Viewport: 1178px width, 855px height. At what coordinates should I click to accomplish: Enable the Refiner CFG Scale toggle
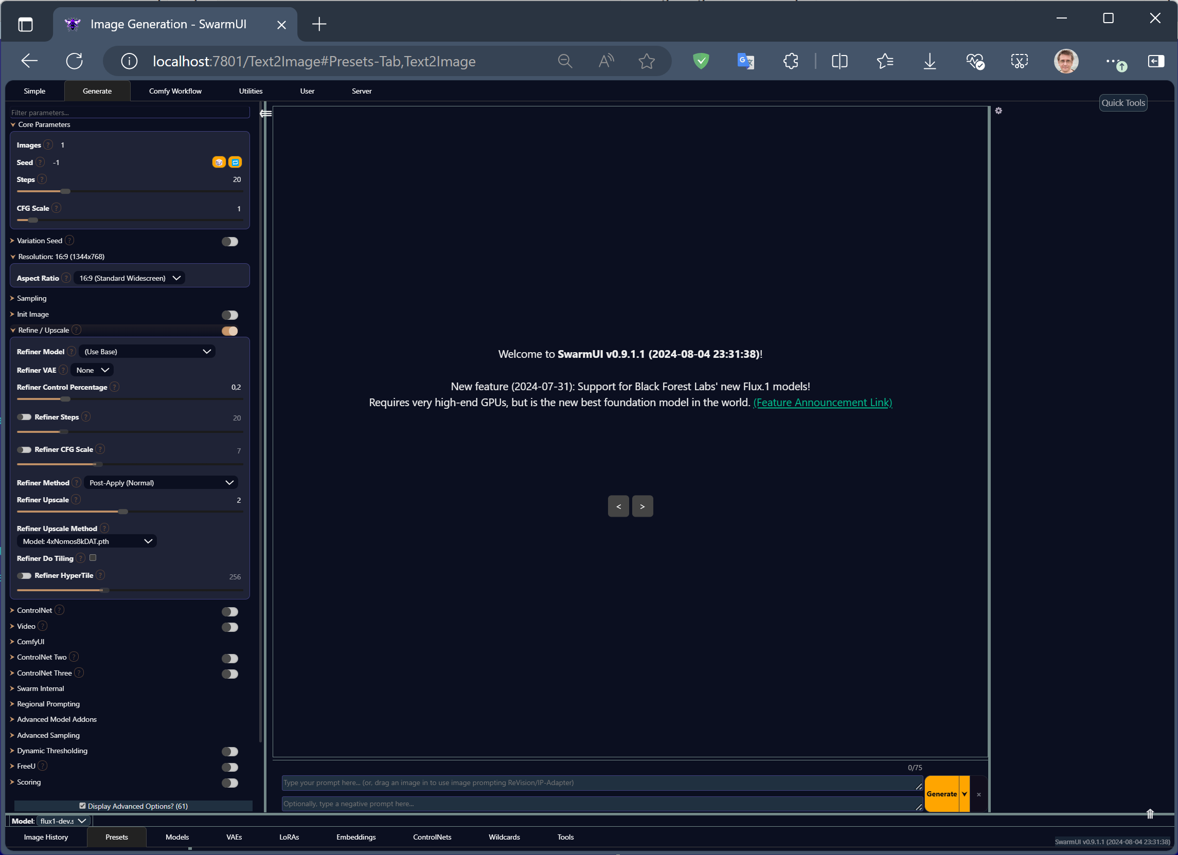(24, 450)
